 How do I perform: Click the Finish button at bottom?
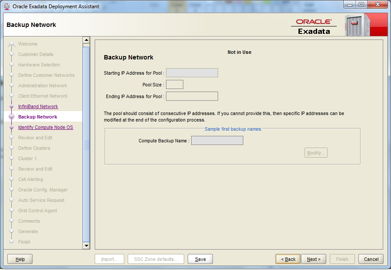(342, 259)
